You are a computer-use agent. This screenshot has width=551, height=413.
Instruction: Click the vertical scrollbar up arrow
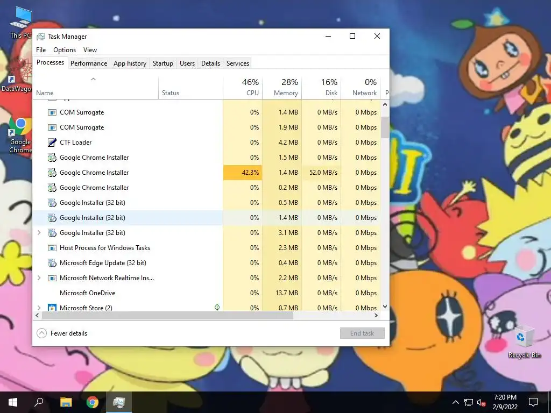click(x=385, y=104)
